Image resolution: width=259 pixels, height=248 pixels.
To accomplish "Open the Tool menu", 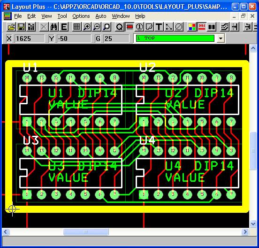I will tap(62, 16).
